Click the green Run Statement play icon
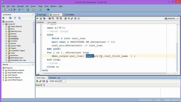 pyautogui.click(x=37, y=18)
